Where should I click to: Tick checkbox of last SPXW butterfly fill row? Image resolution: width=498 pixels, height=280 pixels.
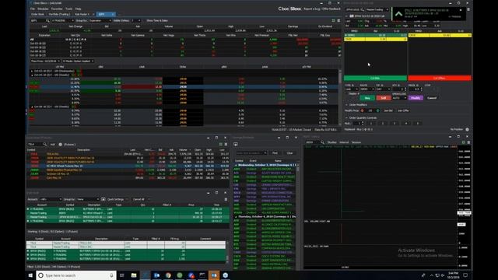28,259
